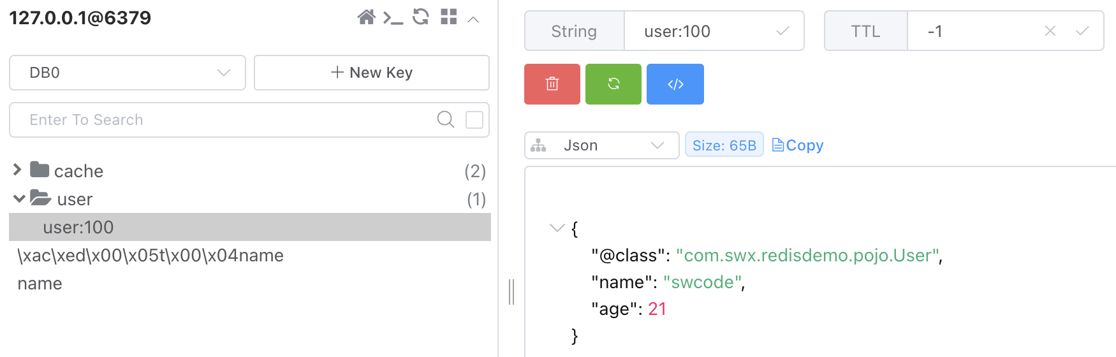This screenshot has width=1116, height=357.
Task: Toggle the exact match search checkbox
Action: tap(474, 120)
